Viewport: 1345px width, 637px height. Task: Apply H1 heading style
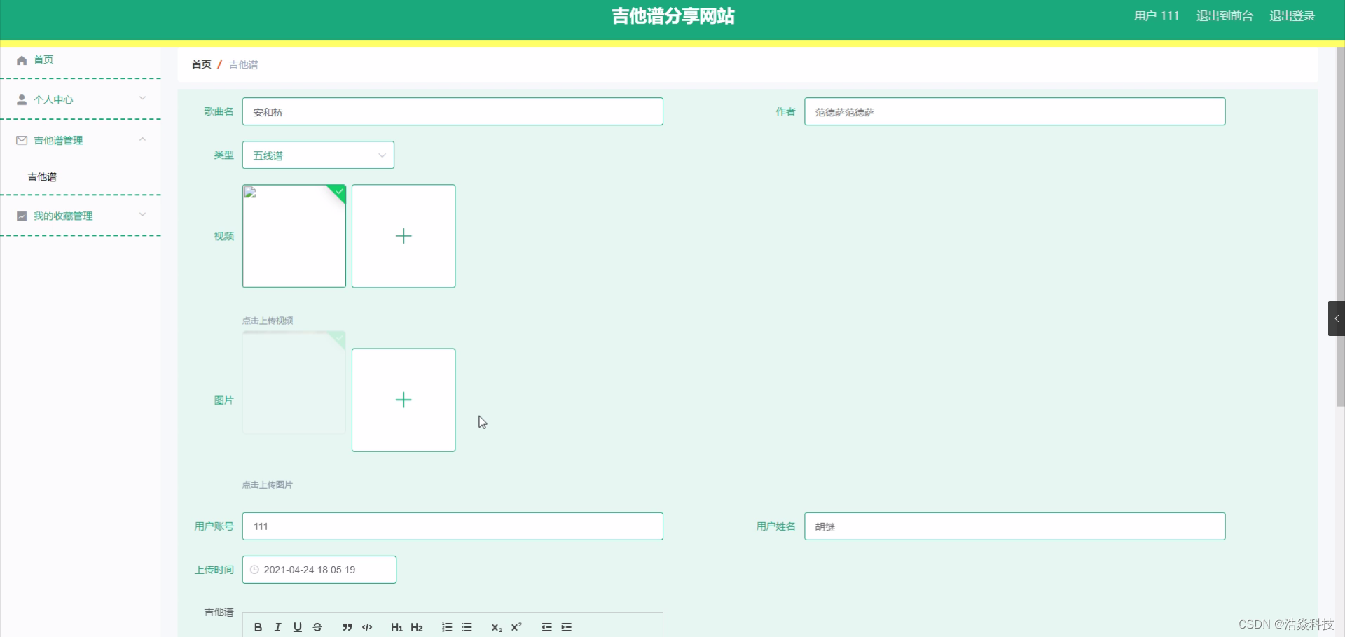(396, 627)
